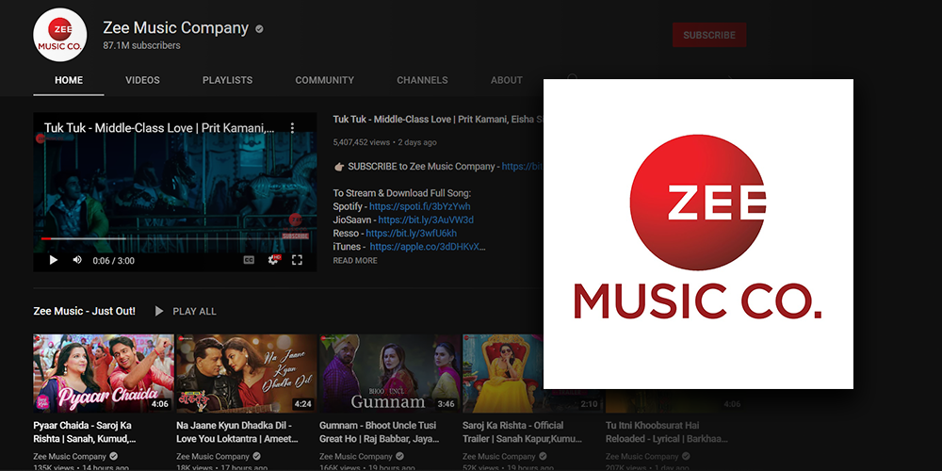The width and height of the screenshot is (942, 471).
Task: Mute the featured video with volume icon
Action: [77, 260]
